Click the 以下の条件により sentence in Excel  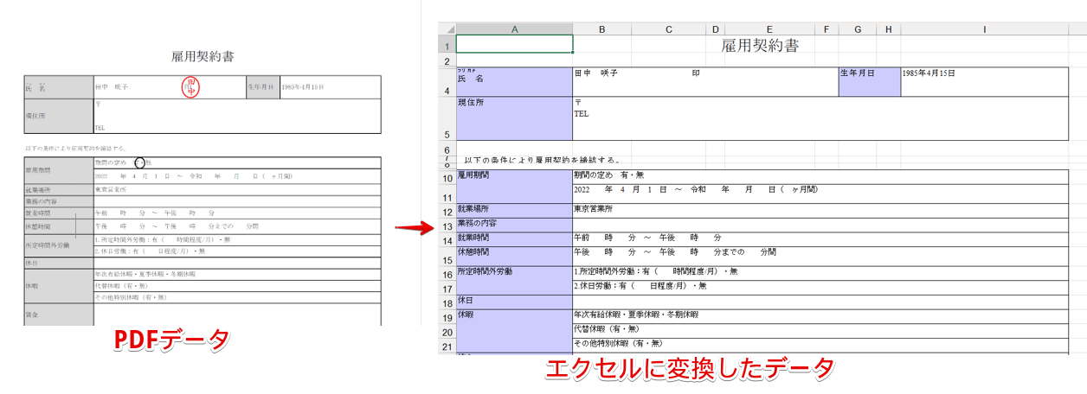pyautogui.click(x=541, y=160)
